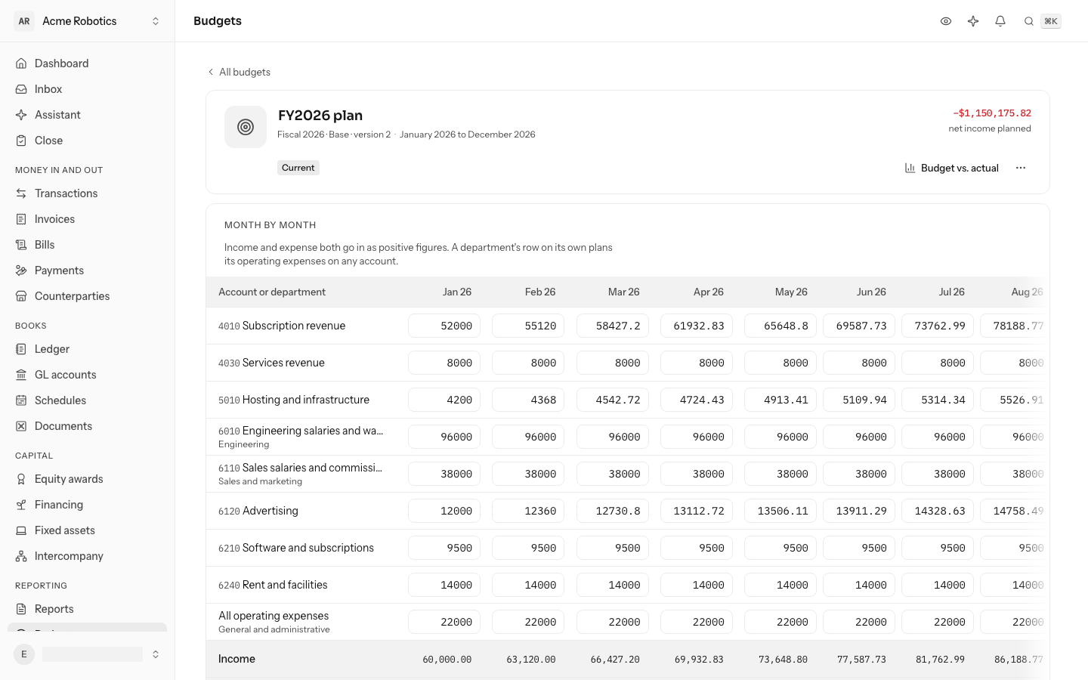
Task: Click the Transactions sidebar icon
Action: [21, 193]
